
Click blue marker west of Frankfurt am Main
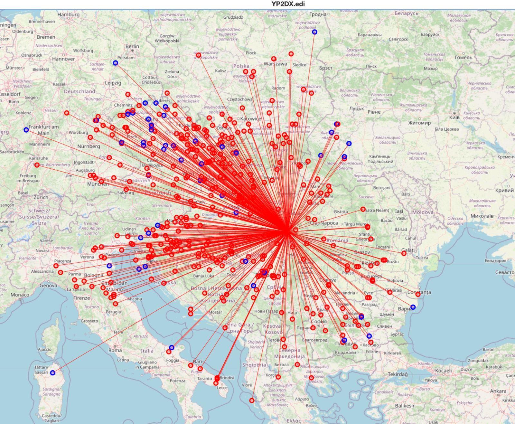click(x=26, y=130)
